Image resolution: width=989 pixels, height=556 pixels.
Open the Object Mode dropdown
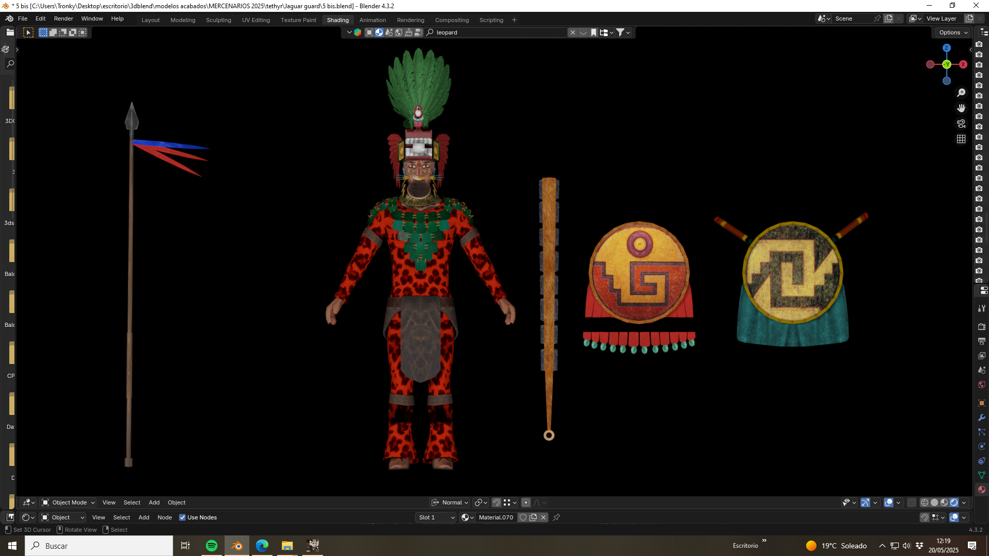tap(69, 502)
